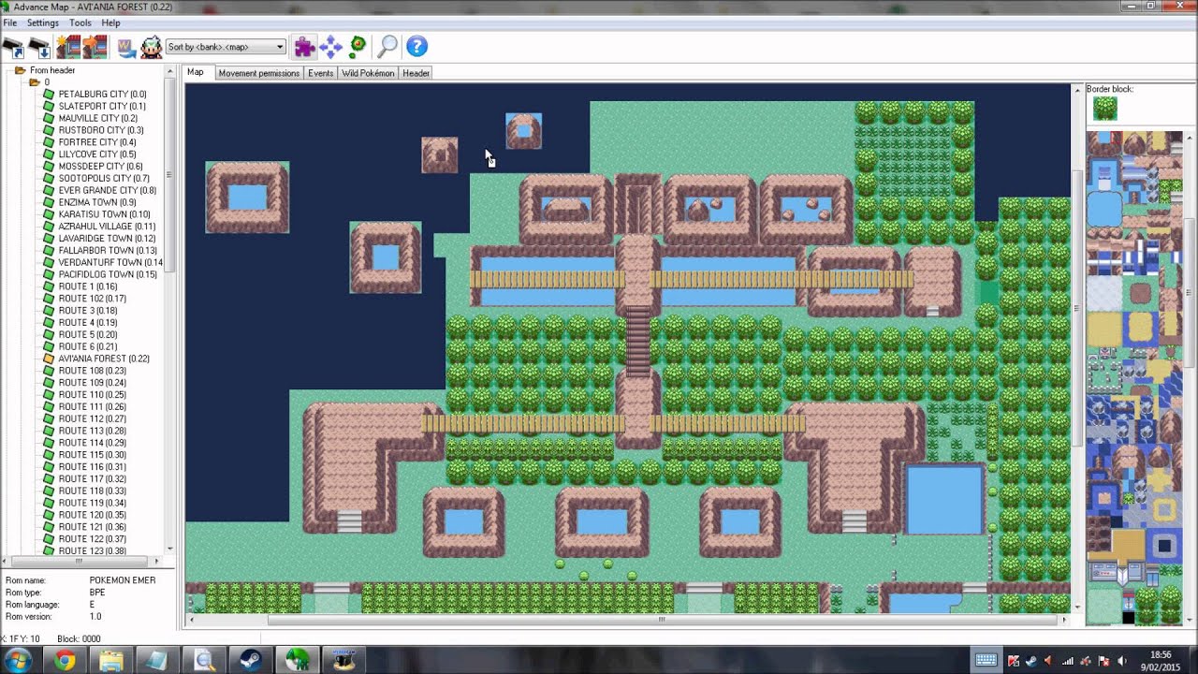Open the World Map editor icon
Viewport: 1198px width, 674px height.
[126, 46]
